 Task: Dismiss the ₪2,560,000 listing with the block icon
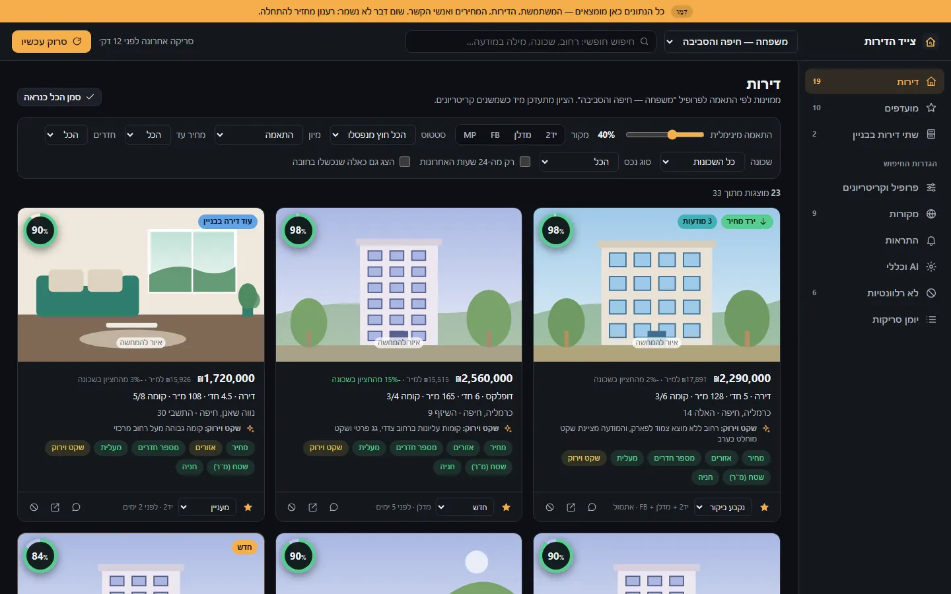[x=291, y=508]
